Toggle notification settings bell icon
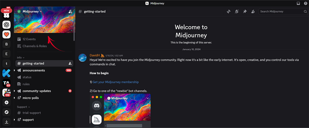Image resolution: width=309 pixels, height=128 pixels. 237,11
